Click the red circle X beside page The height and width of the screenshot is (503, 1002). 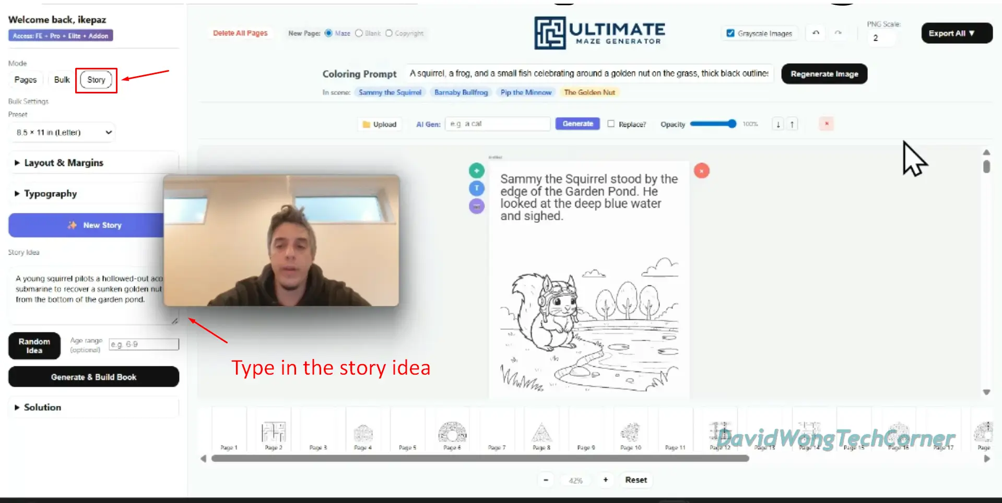(x=701, y=171)
